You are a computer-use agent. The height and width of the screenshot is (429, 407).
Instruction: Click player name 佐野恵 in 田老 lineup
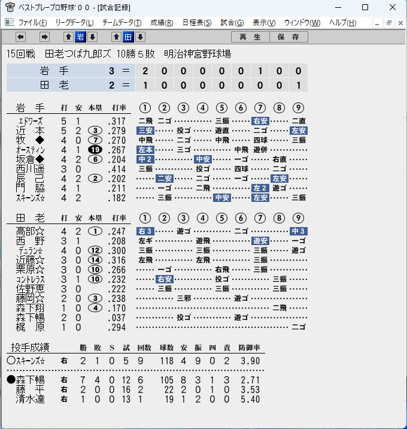(x=31, y=289)
